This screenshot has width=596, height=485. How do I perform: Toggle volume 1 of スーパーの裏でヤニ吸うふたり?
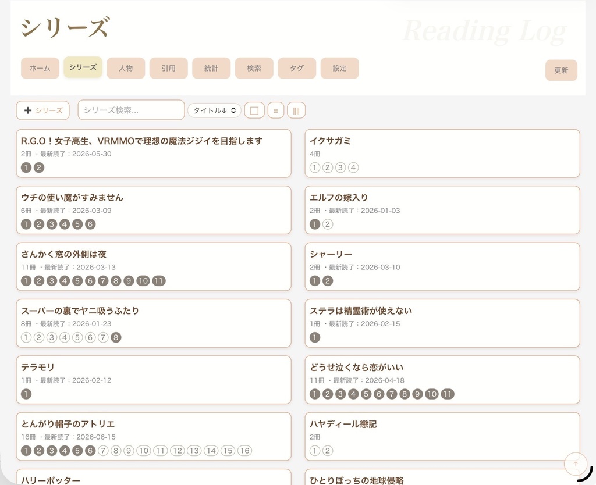pyautogui.click(x=26, y=337)
